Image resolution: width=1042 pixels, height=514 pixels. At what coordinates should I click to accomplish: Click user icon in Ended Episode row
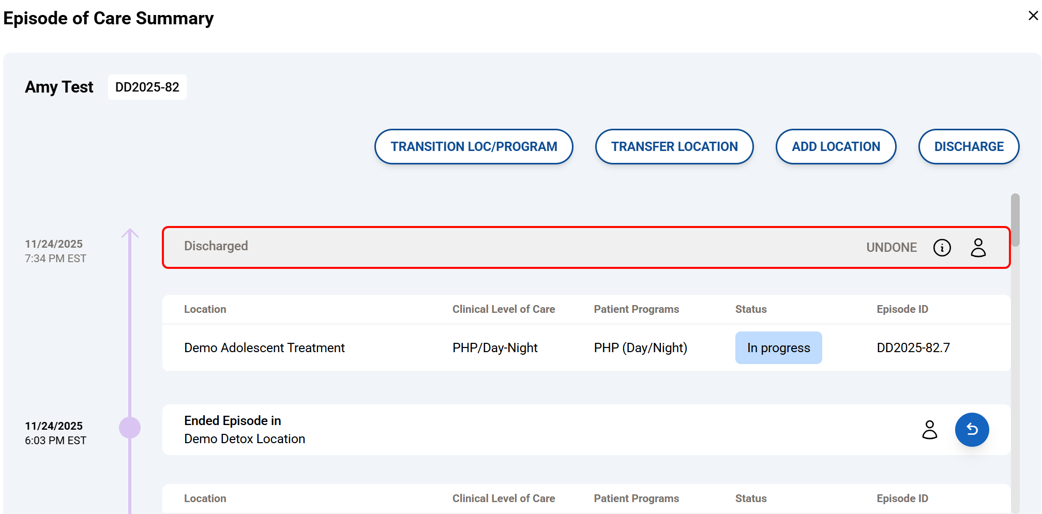point(929,430)
